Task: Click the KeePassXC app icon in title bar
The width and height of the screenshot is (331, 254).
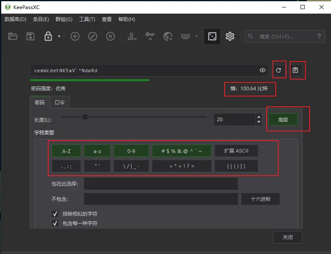Action: [7, 7]
